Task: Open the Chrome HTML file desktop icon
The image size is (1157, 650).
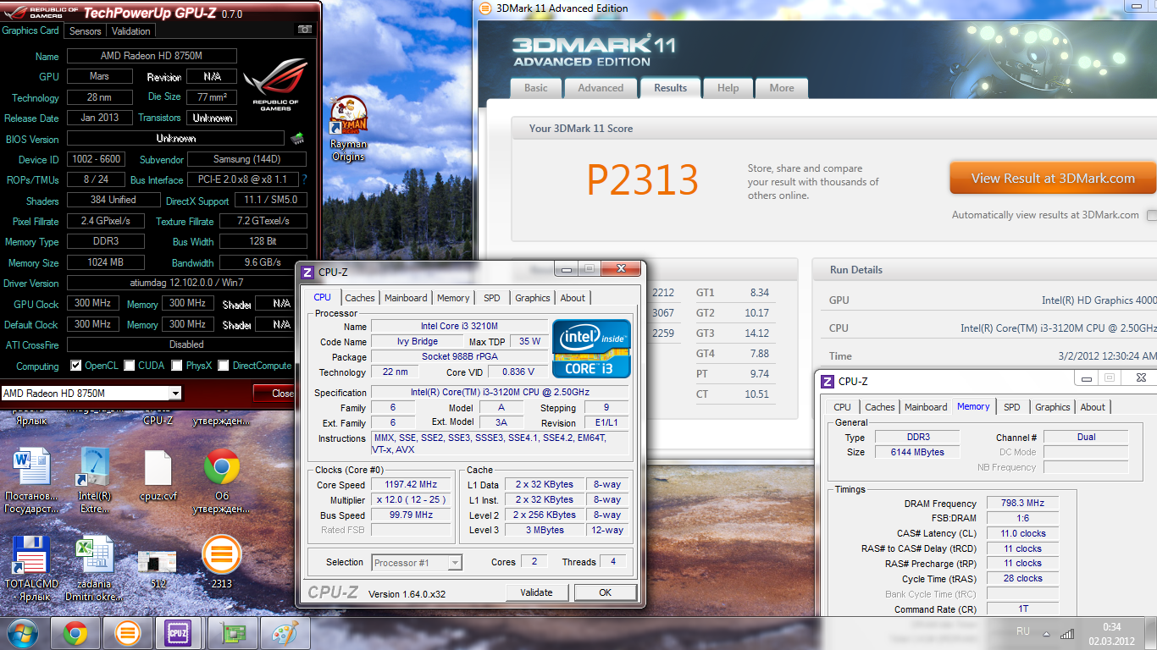Action: tap(221, 481)
